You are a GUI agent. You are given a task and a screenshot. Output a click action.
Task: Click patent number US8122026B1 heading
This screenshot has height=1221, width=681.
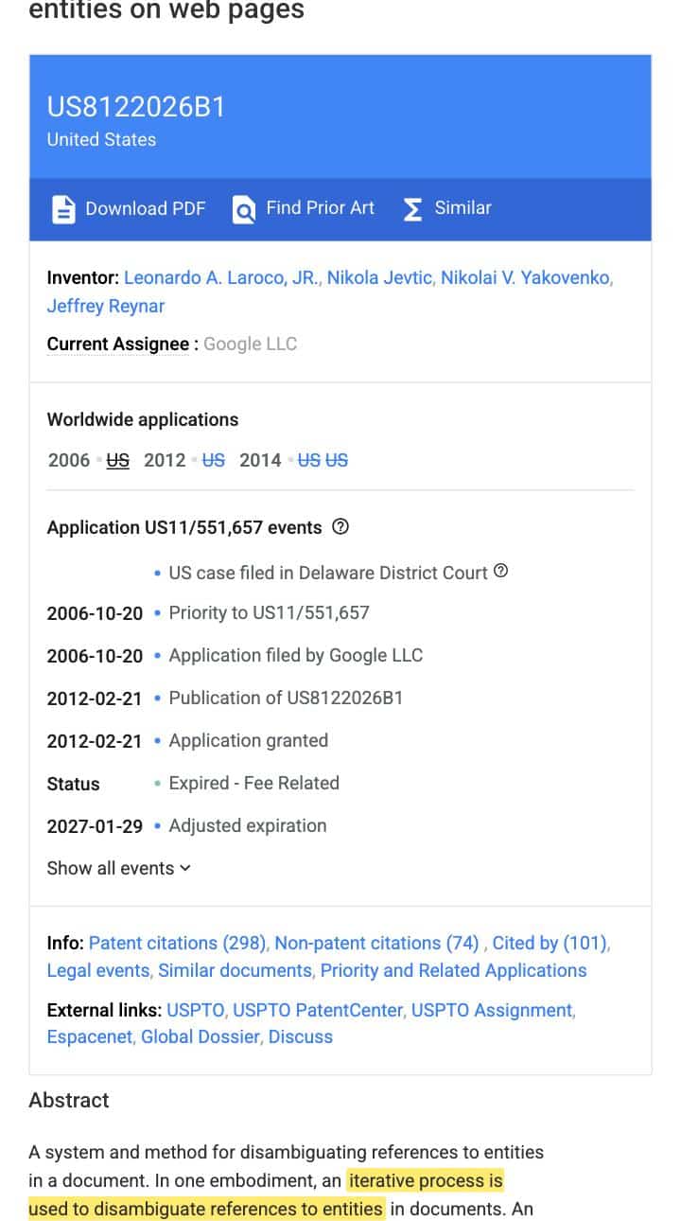click(x=136, y=107)
